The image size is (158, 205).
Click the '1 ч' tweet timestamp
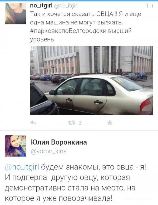[150, 6]
